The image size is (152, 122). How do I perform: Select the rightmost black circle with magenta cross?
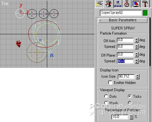tap(54, 14)
